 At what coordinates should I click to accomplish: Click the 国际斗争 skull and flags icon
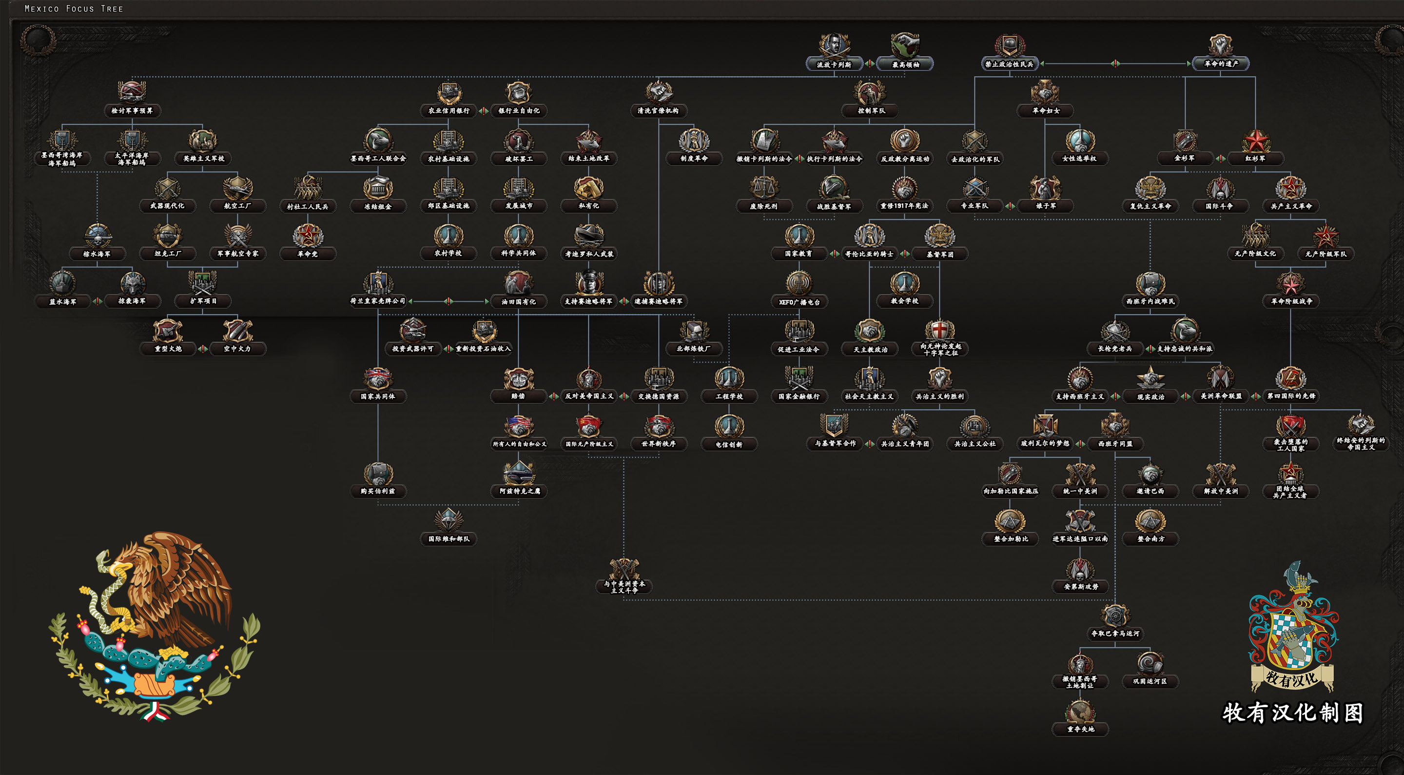(1220, 187)
